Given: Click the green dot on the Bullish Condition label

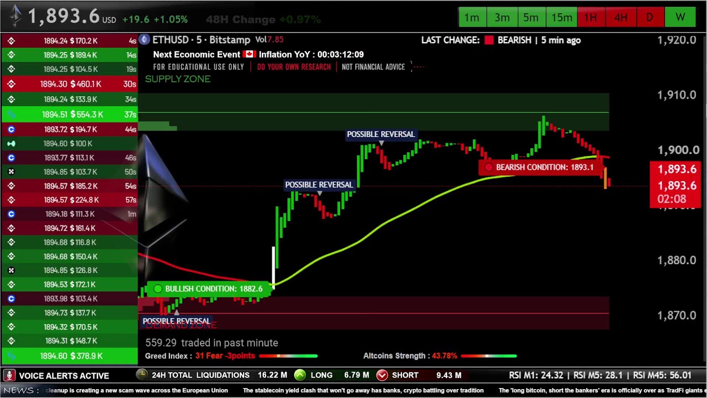Looking at the screenshot, I should 158,289.
